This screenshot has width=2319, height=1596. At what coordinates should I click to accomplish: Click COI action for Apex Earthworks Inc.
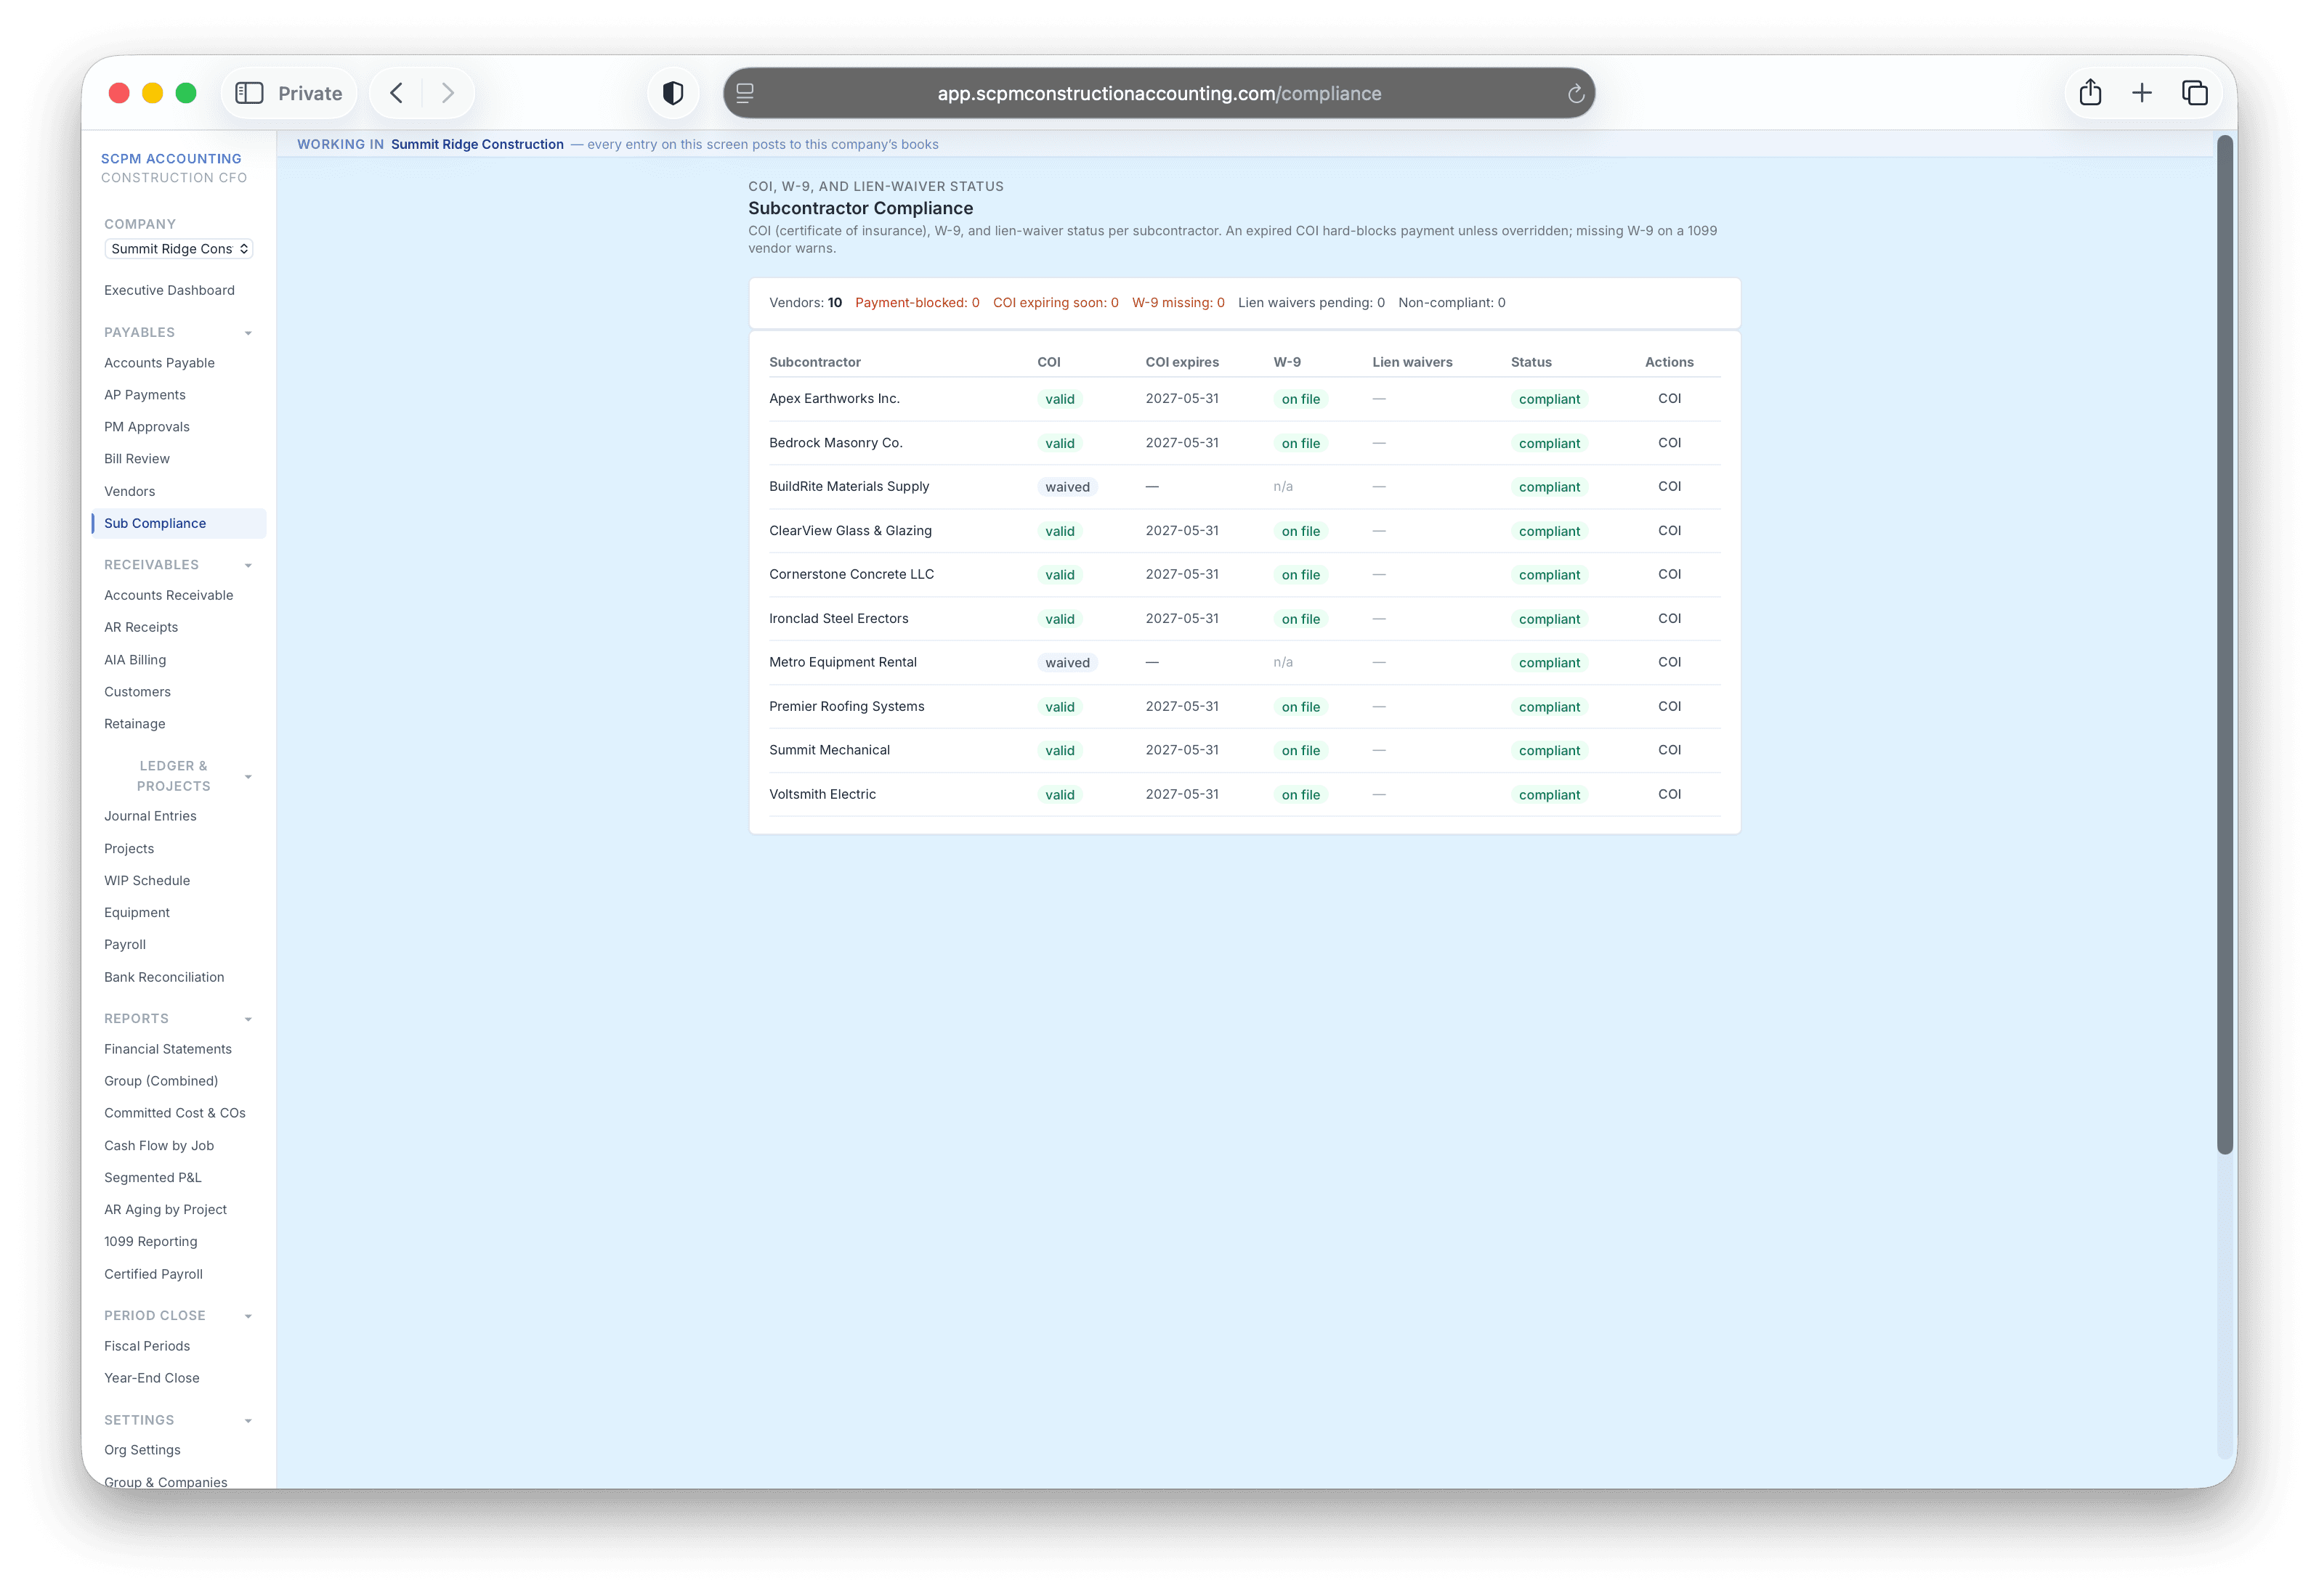[1670, 399]
